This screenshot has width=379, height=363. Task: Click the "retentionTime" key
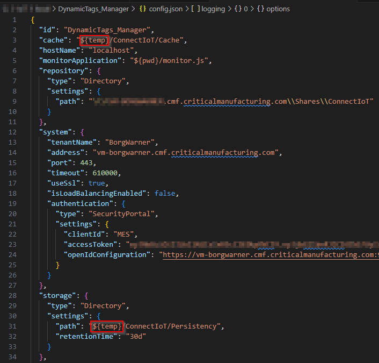tap(86, 336)
